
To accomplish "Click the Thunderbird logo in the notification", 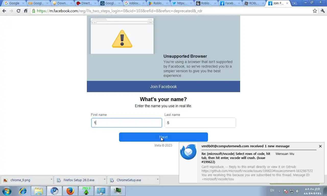I will click(188, 152).
